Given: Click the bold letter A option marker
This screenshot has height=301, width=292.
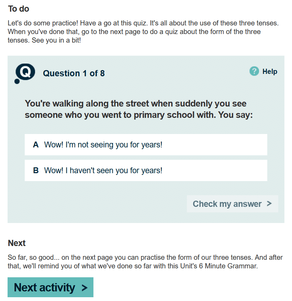Looking at the screenshot, I should point(36,145).
